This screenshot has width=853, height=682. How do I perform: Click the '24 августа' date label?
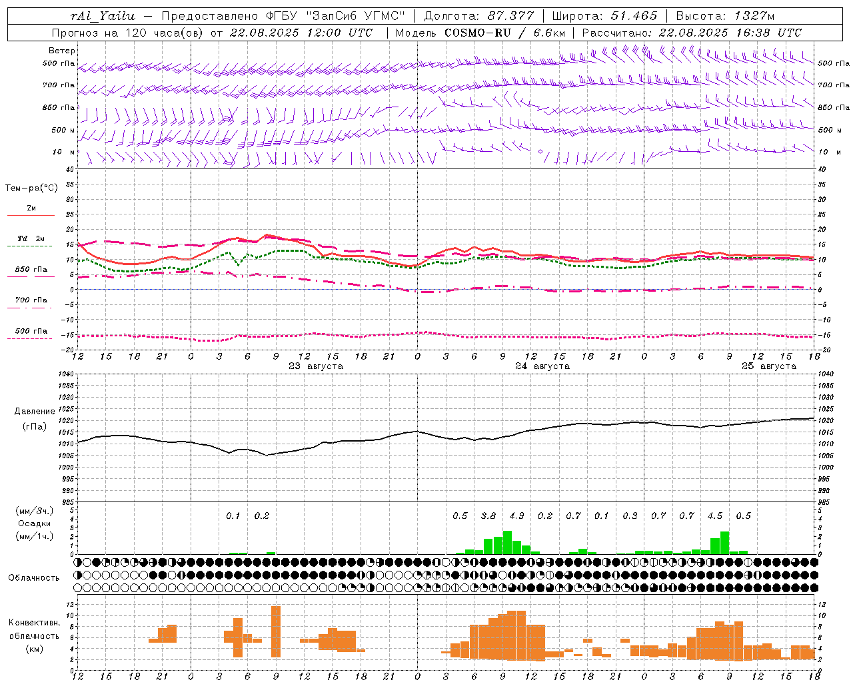[x=542, y=366]
